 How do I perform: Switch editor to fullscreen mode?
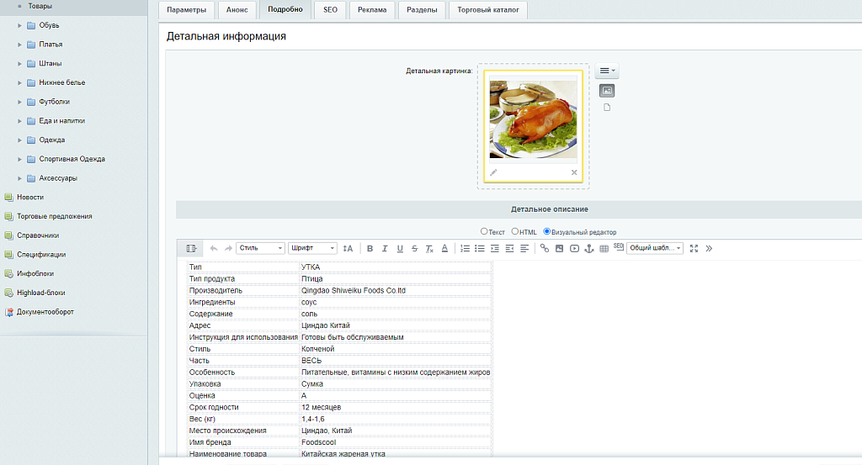[x=694, y=248]
